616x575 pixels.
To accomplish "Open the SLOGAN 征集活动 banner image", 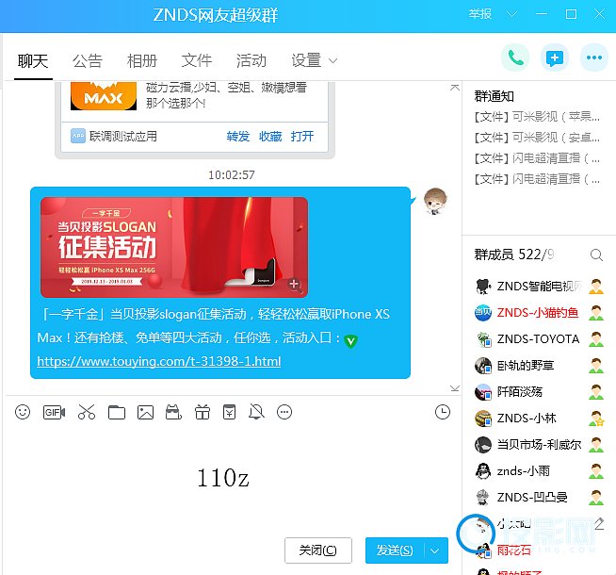I will click(174, 247).
